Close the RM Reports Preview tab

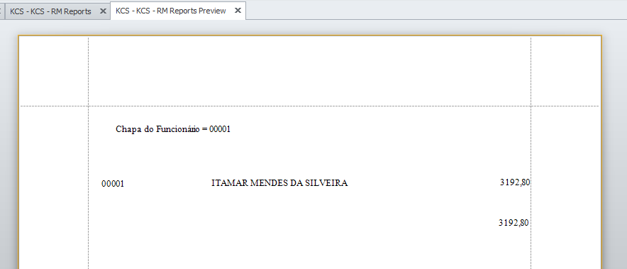238,11
